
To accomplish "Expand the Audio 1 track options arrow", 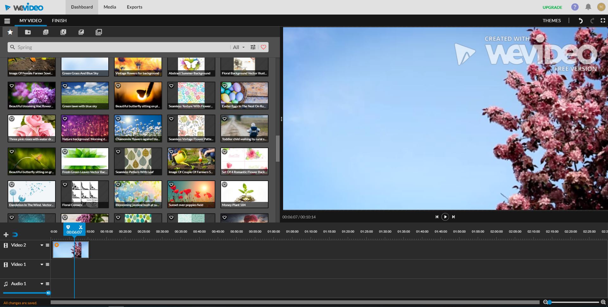I will pos(41,284).
